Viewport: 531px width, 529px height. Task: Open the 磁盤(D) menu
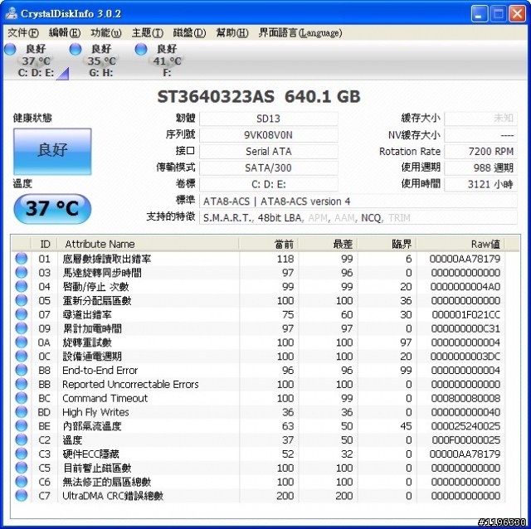pos(189,33)
